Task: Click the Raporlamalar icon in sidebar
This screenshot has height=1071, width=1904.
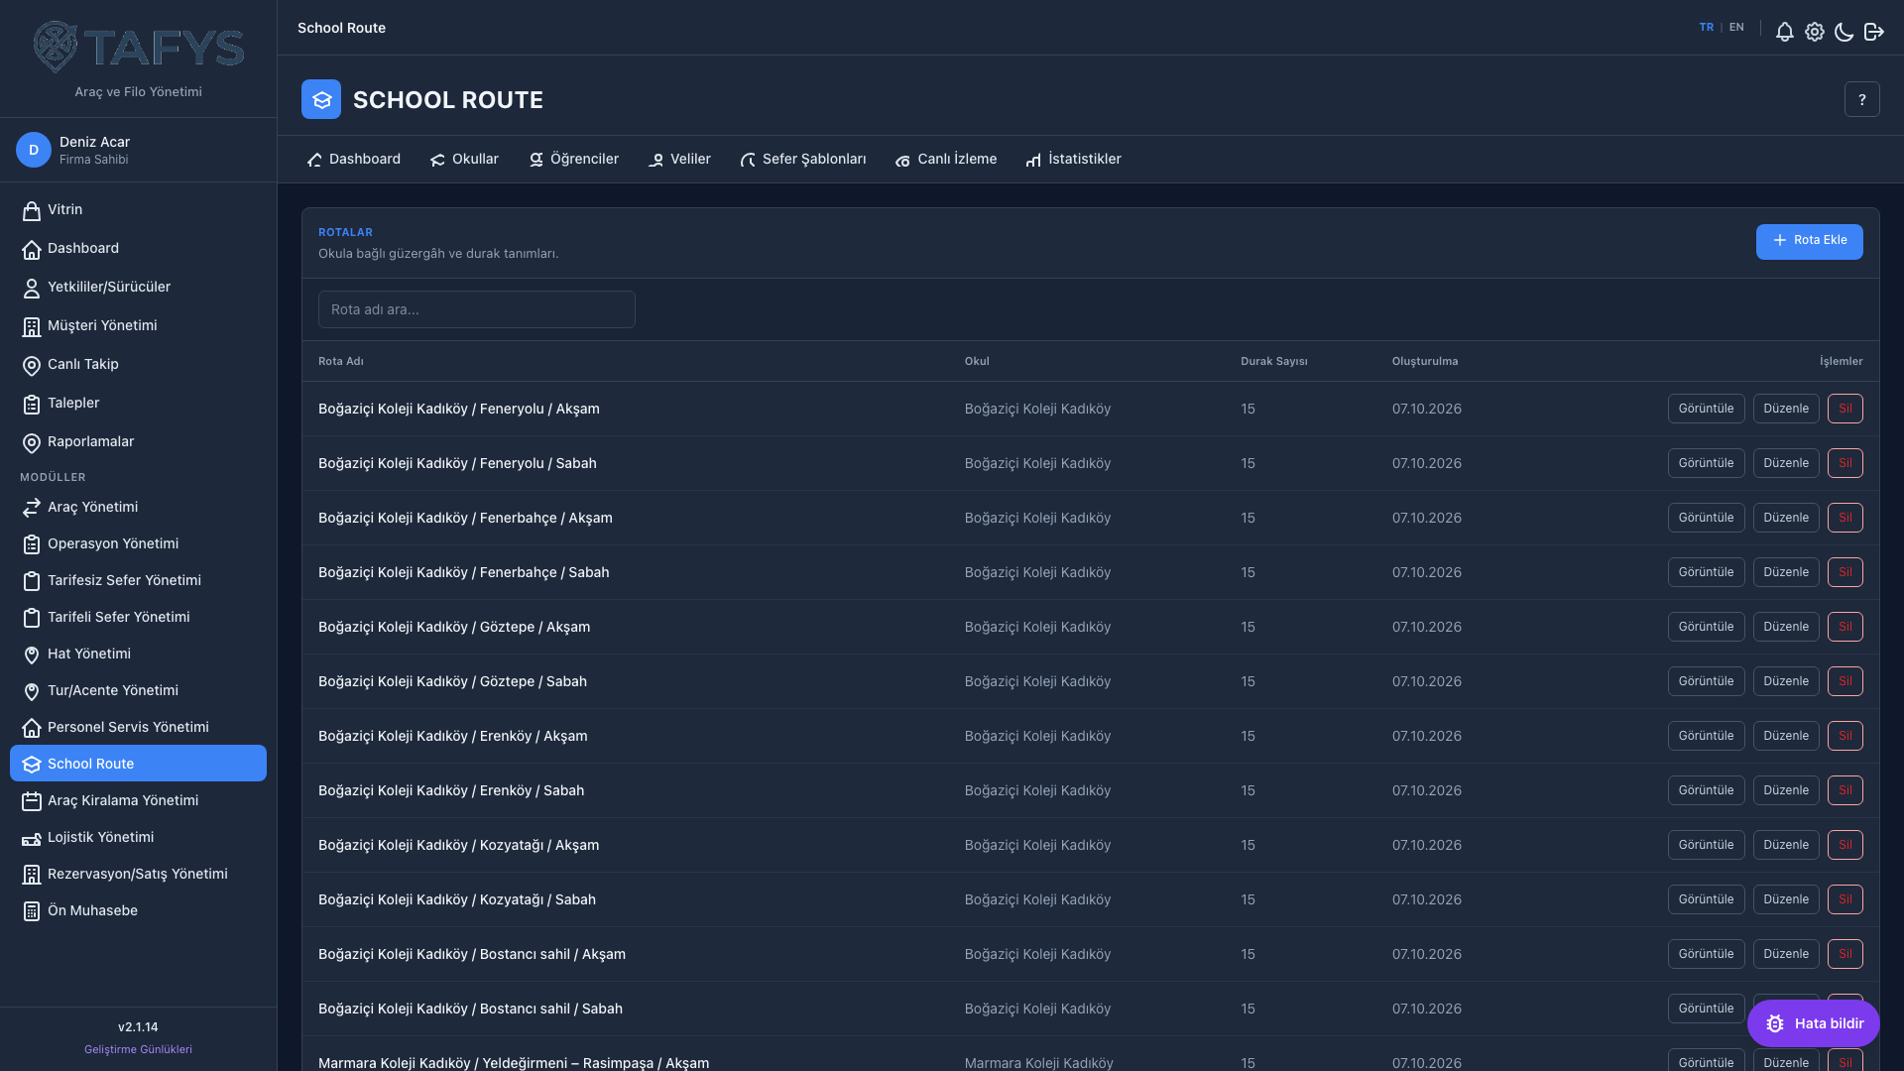Action: [32, 442]
